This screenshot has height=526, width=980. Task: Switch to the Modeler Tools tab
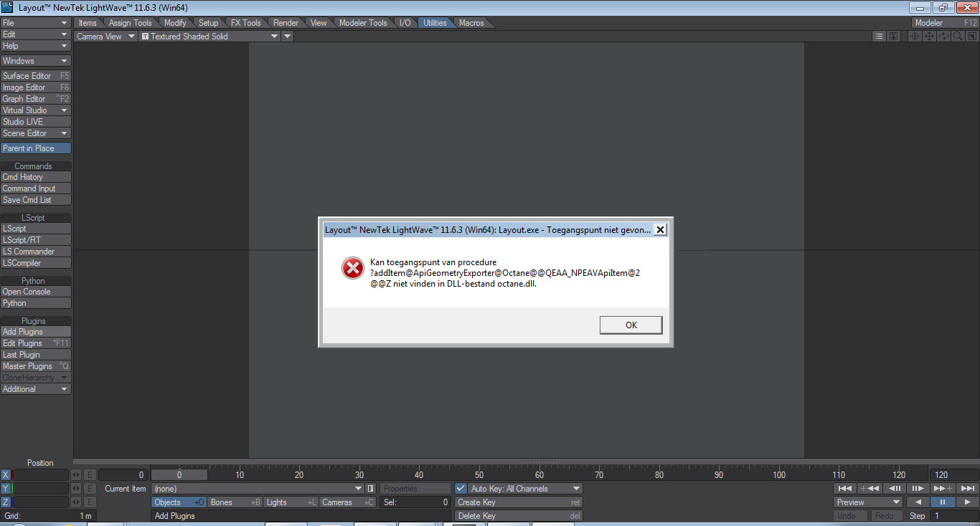(363, 23)
